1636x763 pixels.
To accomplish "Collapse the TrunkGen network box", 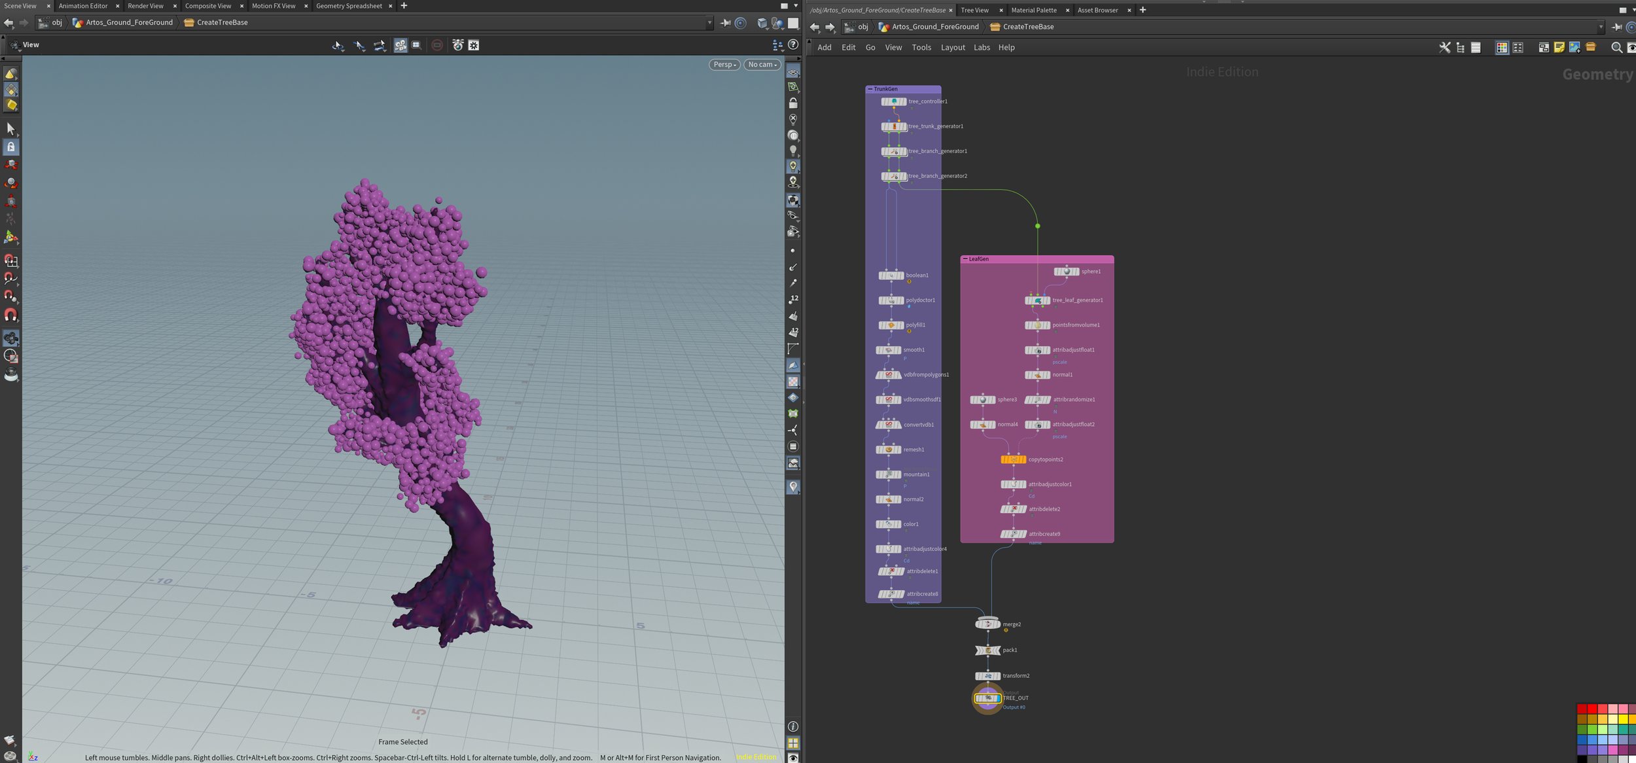I will 870,89.
